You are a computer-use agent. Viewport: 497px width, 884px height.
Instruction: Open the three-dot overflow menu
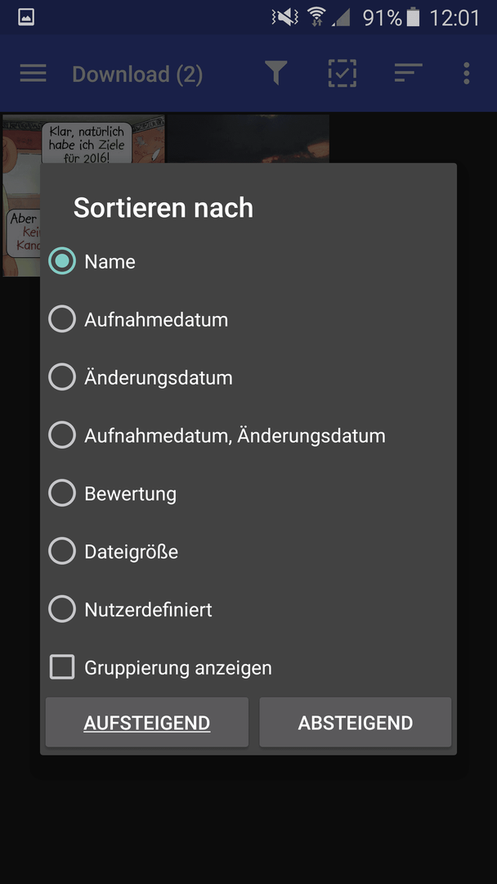[466, 74]
